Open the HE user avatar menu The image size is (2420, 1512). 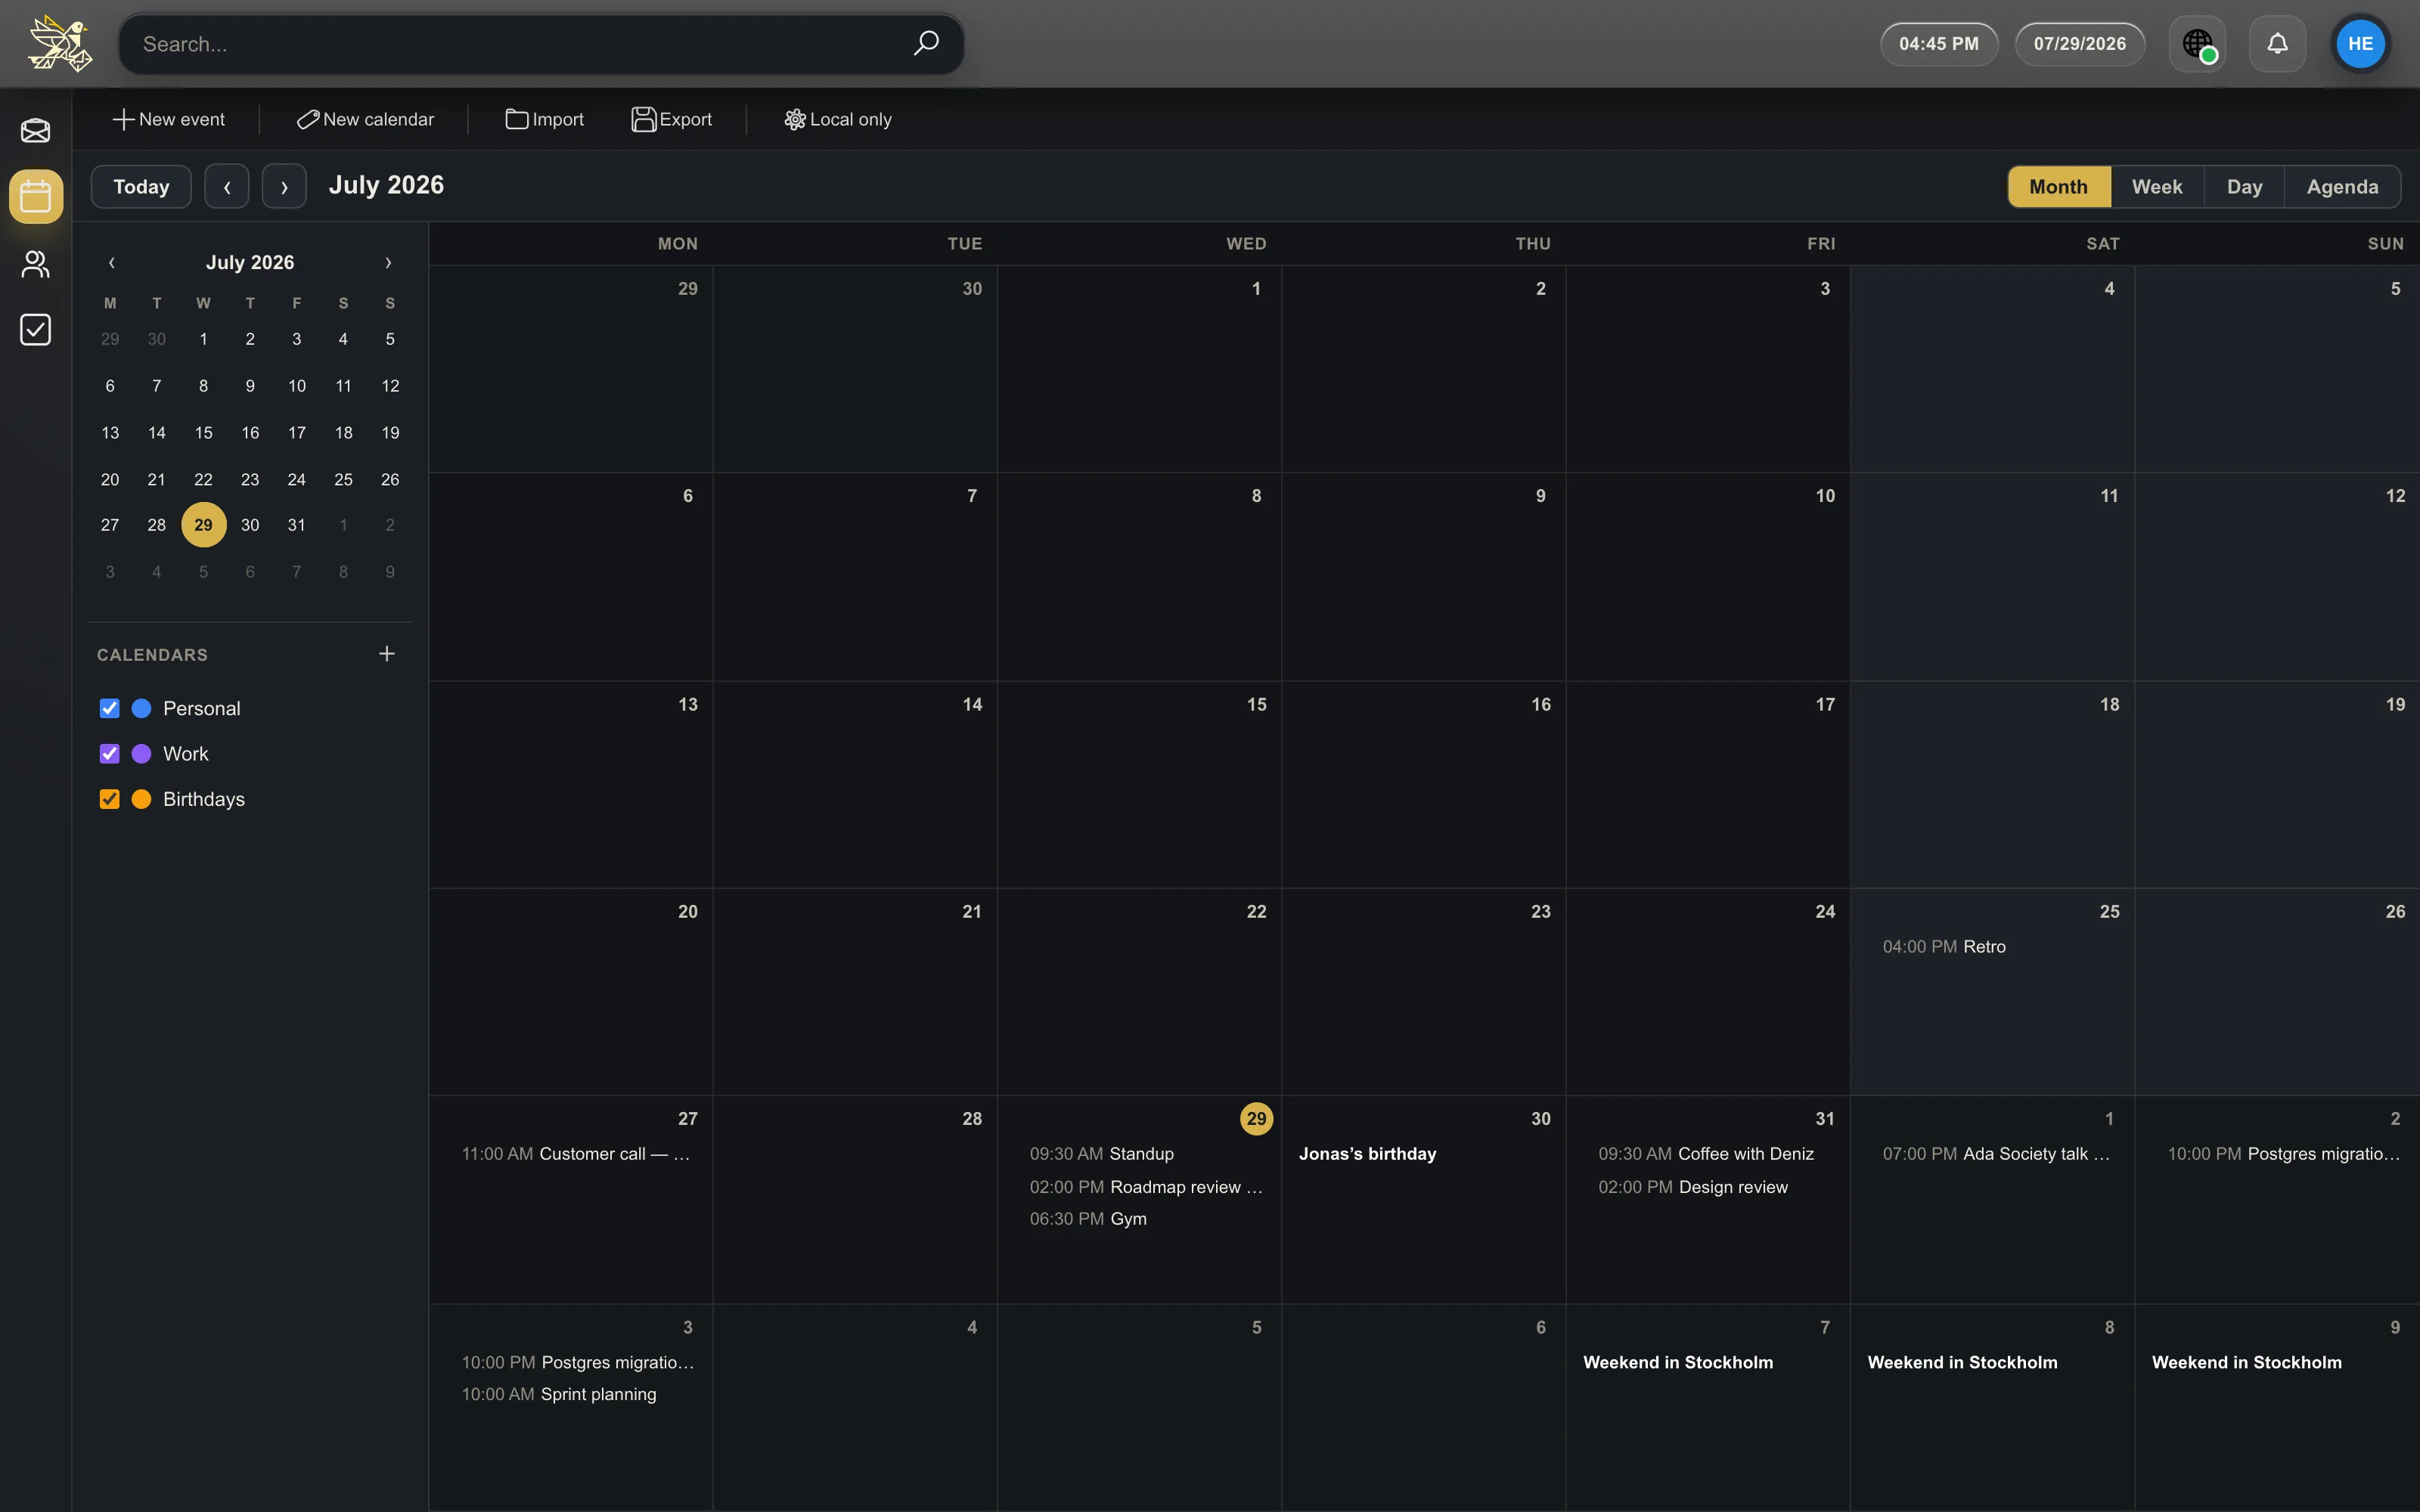click(2360, 44)
